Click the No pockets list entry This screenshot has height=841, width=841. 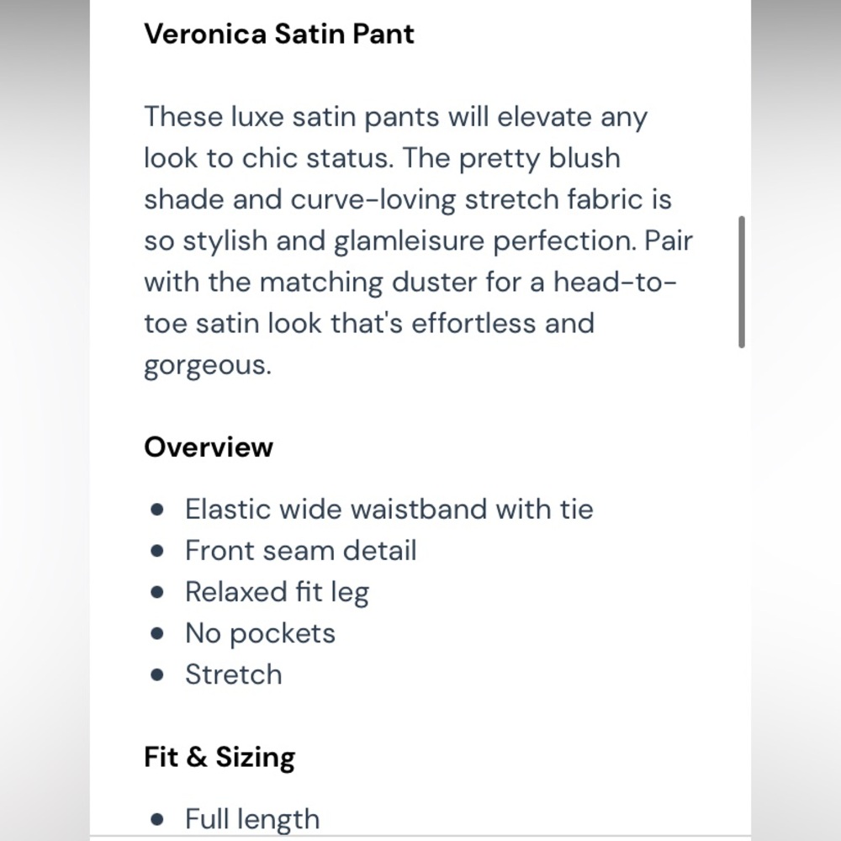click(x=260, y=633)
